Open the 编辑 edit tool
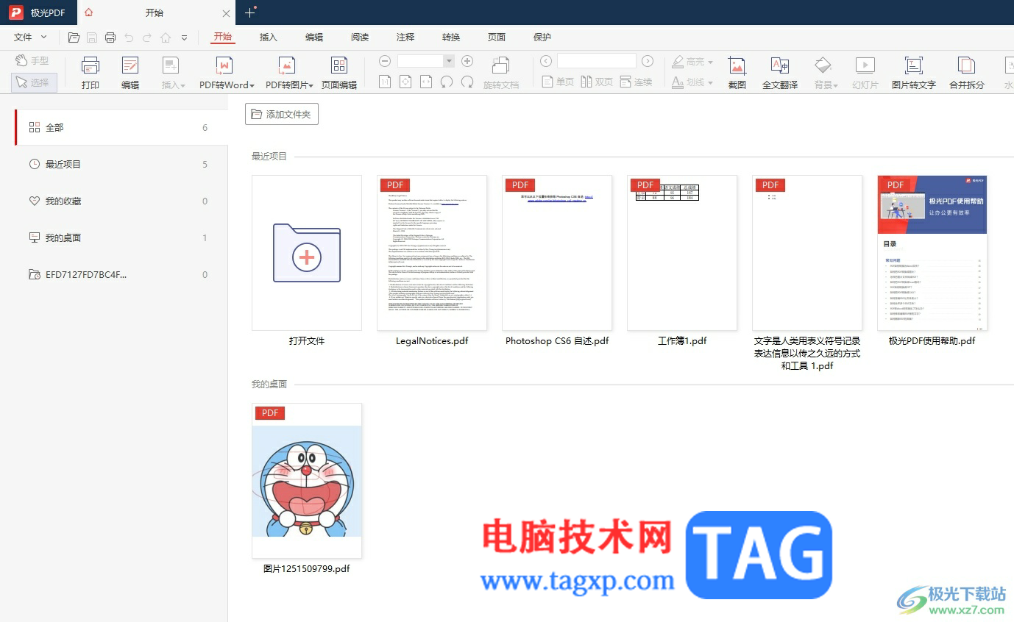Viewport: 1014px width, 622px height. [130, 73]
